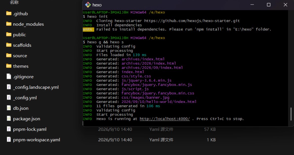Click the archives/index.html generated path
The image size is (294, 155).
[143, 59]
